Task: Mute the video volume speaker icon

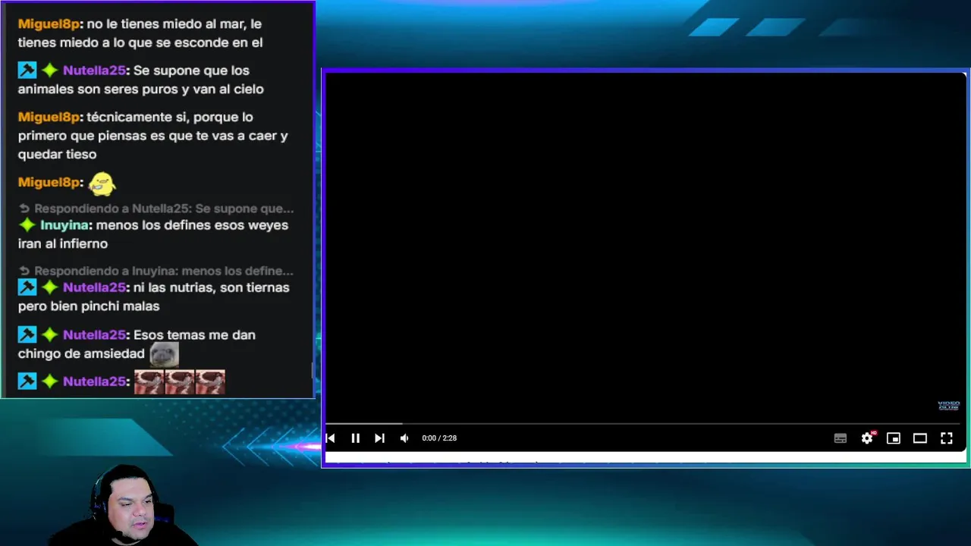Action: point(404,438)
